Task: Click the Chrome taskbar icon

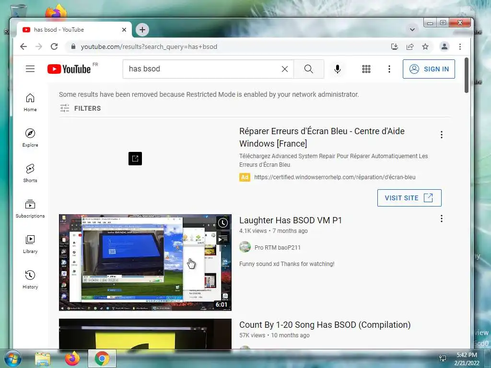Action: tap(102, 358)
